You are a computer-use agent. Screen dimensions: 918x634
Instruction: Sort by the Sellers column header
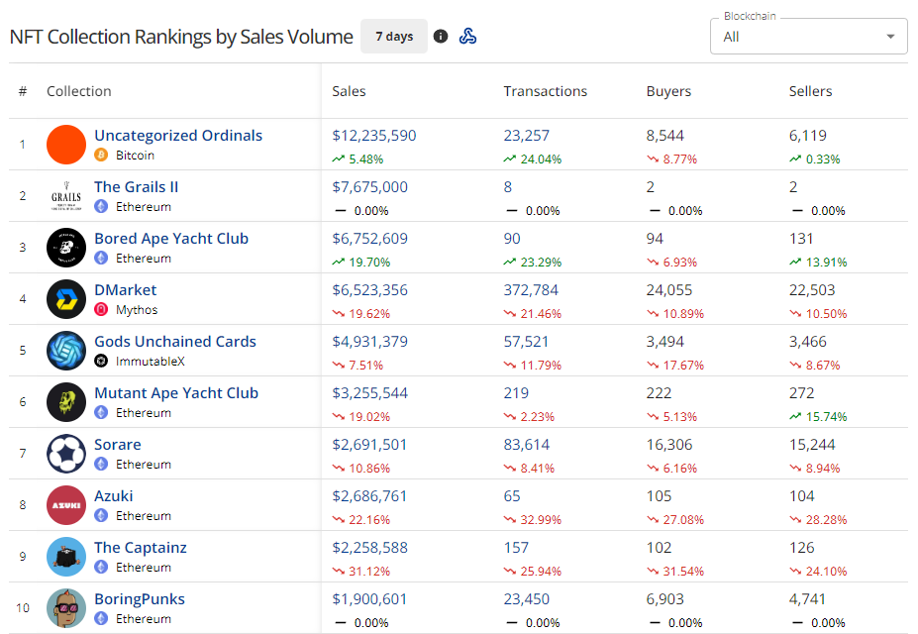click(810, 91)
